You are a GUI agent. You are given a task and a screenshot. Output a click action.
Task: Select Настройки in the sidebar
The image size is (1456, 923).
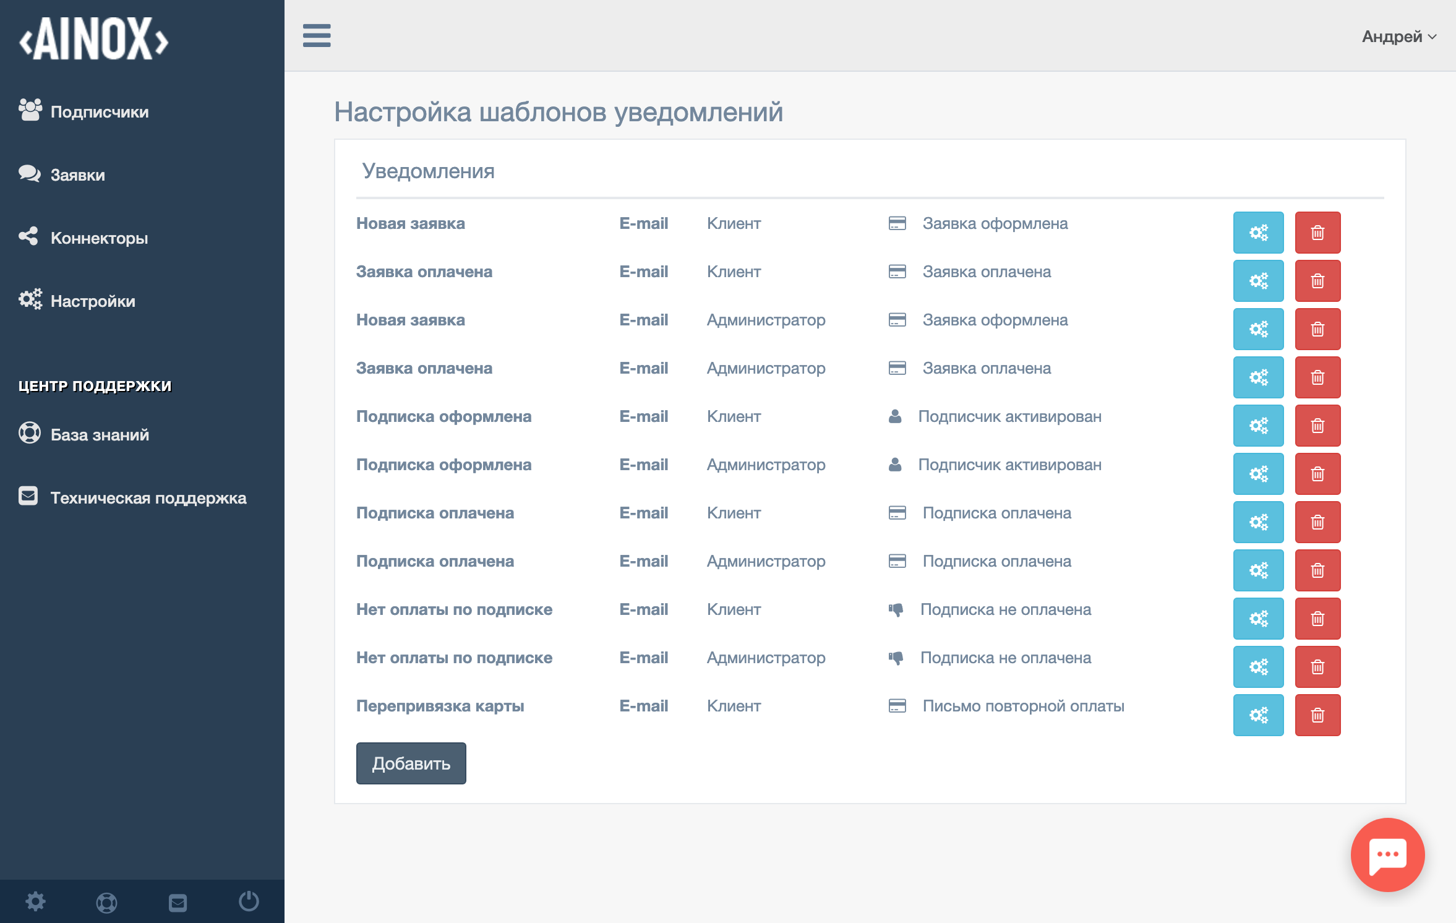coord(77,301)
